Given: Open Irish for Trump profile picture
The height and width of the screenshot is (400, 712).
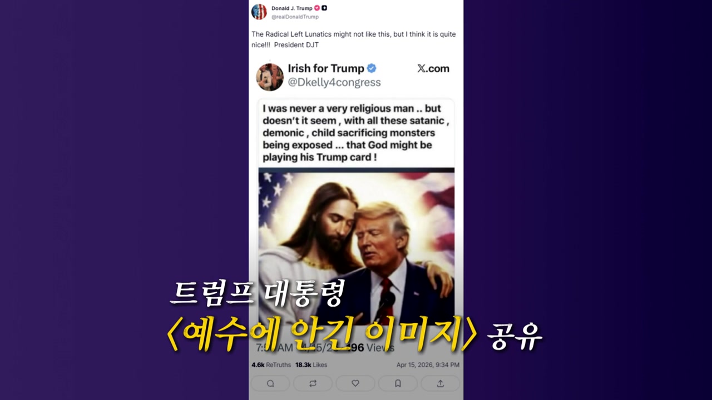Looking at the screenshot, I should click(x=270, y=77).
